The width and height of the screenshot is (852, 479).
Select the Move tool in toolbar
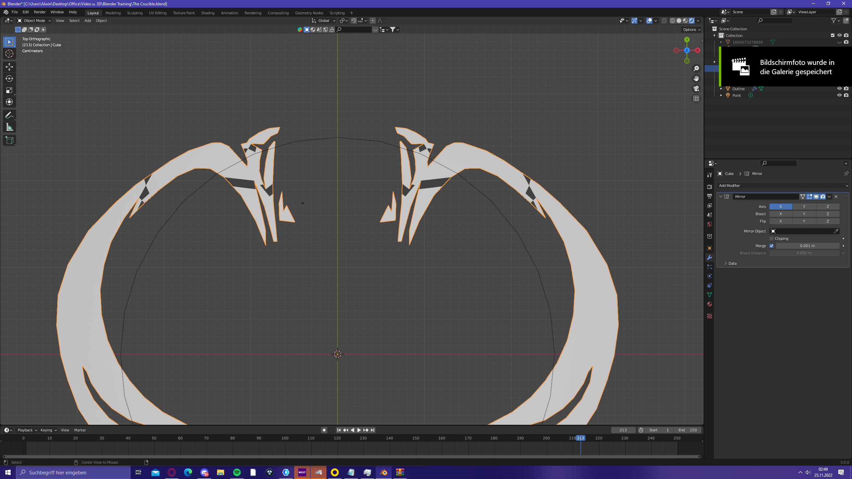(x=9, y=67)
